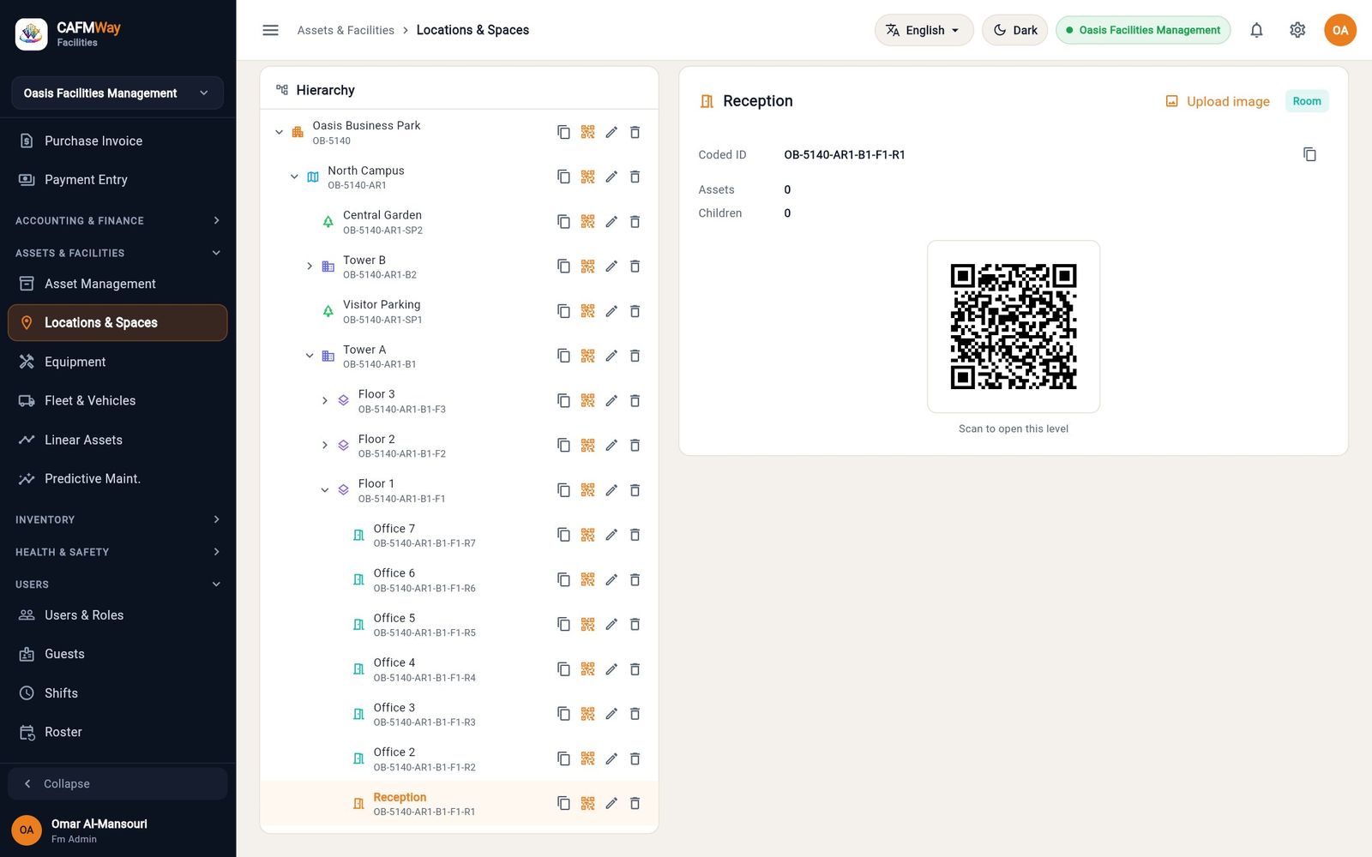The width and height of the screenshot is (1372, 857).
Task: Select Locations & Spaces in sidebar
Action: pyautogui.click(x=117, y=322)
